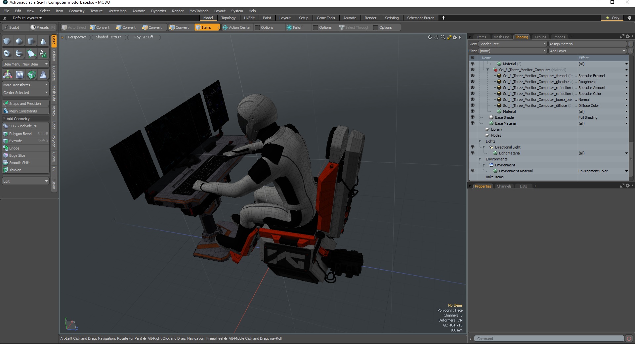Click the viewport maximize arrows icon
Viewport: 635px width, 344px height.
[x=449, y=37]
